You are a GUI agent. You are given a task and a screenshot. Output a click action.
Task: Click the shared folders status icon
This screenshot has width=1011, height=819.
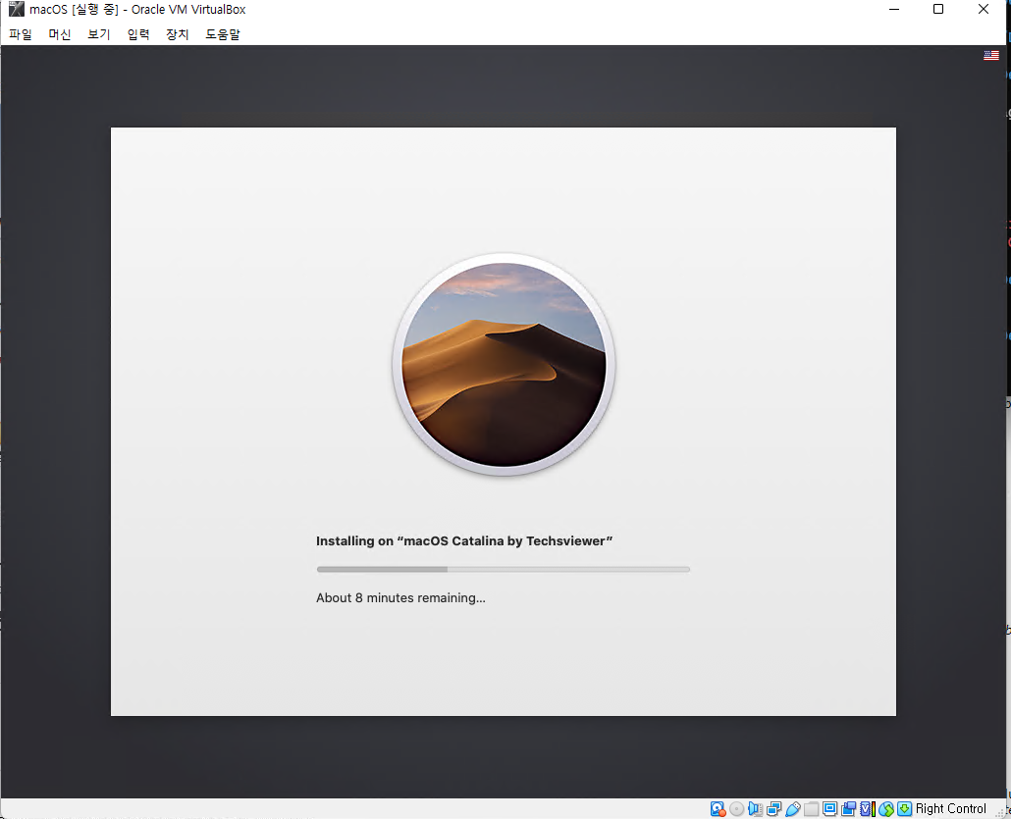(811, 808)
